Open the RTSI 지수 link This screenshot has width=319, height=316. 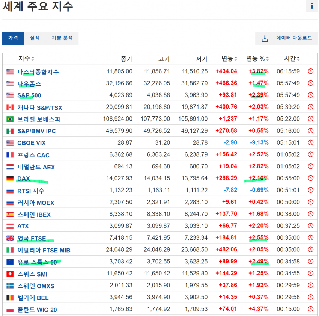point(31,191)
